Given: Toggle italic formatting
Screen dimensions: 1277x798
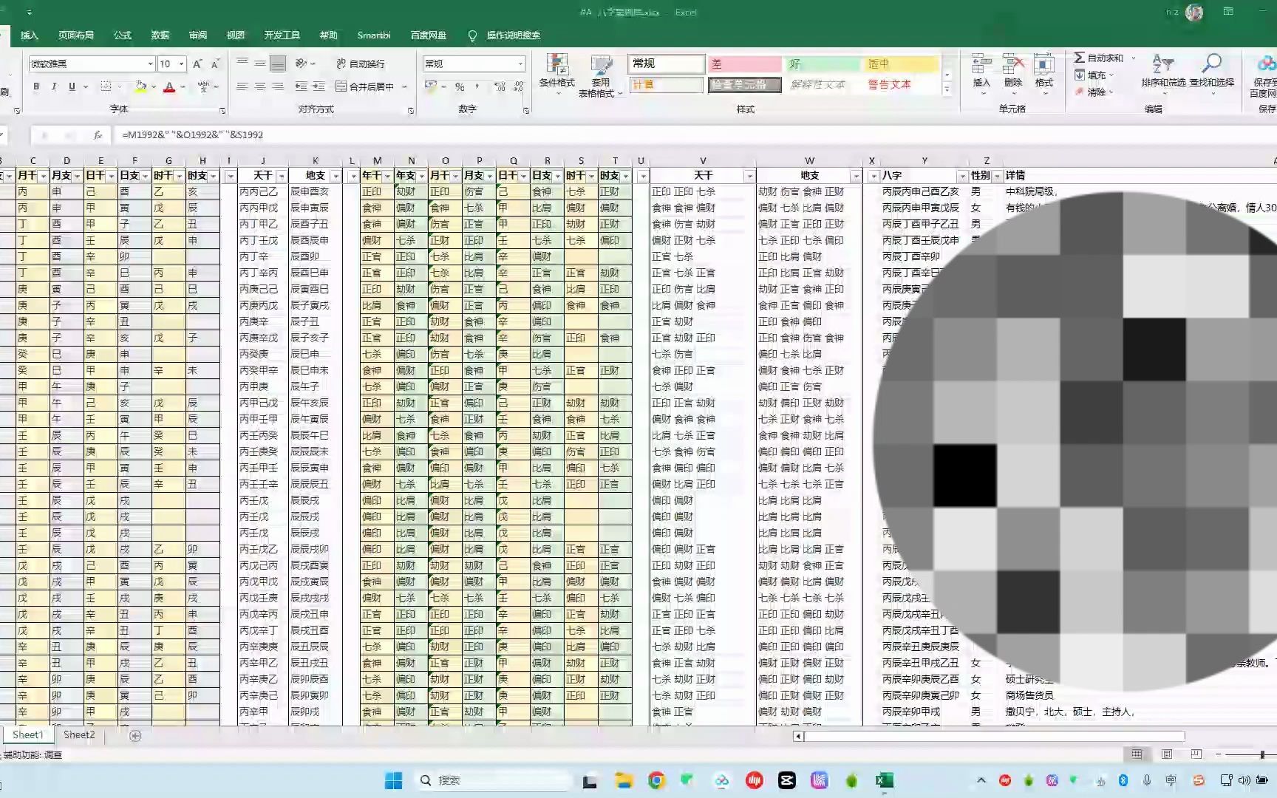Looking at the screenshot, I should (54, 86).
